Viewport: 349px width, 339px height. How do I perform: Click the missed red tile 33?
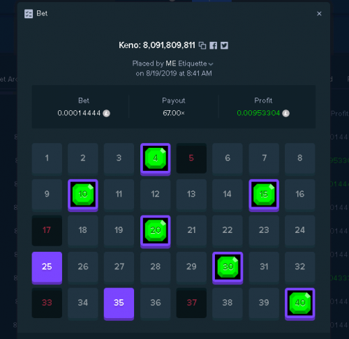coord(47,303)
